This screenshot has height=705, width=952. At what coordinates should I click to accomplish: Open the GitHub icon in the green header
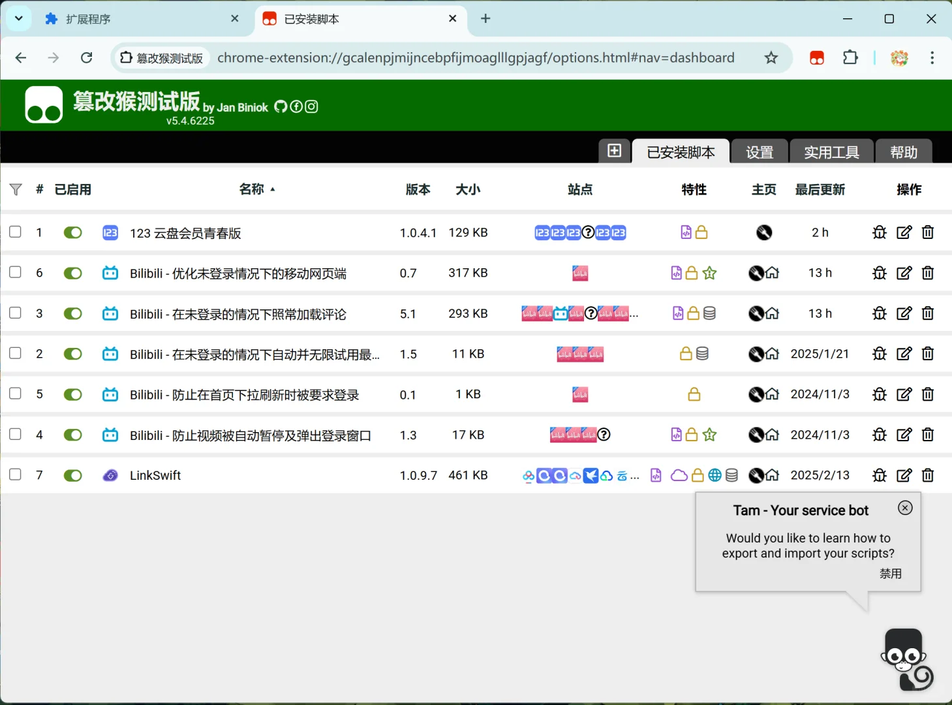tap(281, 106)
